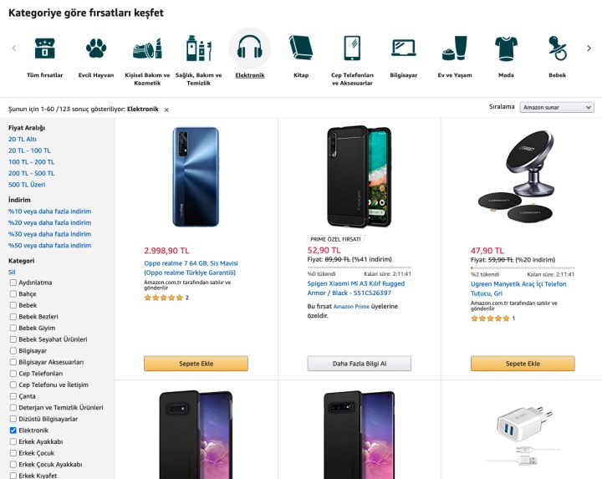
Task: Click the Ev ve Yaşam category icon
Action: 454,48
